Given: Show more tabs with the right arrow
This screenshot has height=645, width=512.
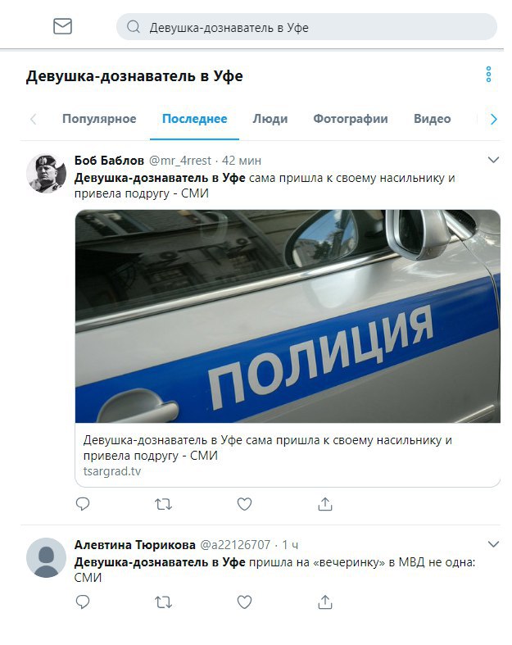Looking at the screenshot, I should (x=493, y=120).
